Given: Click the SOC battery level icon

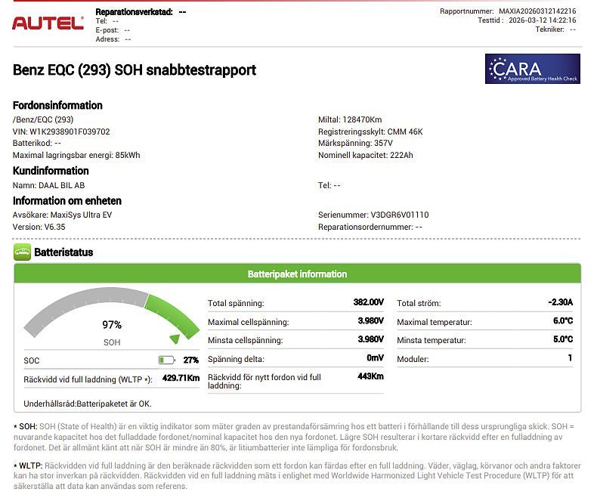Looking at the screenshot, I should 166,360.
